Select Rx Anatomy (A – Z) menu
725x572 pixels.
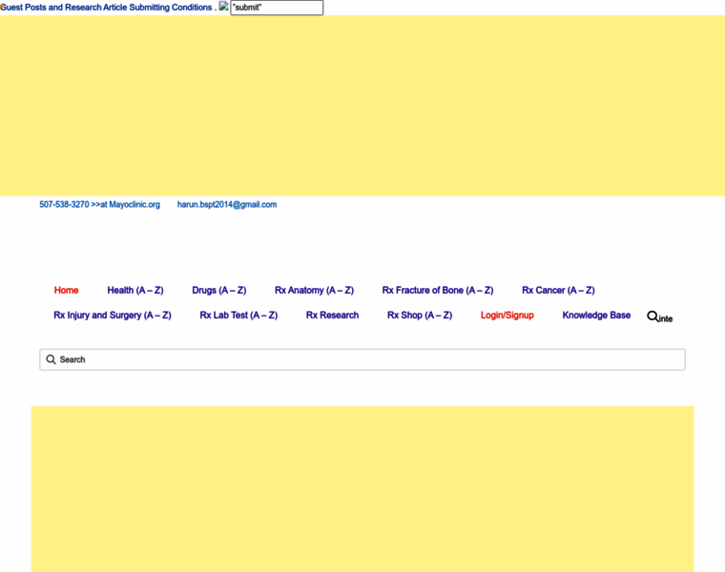[315, 290]
